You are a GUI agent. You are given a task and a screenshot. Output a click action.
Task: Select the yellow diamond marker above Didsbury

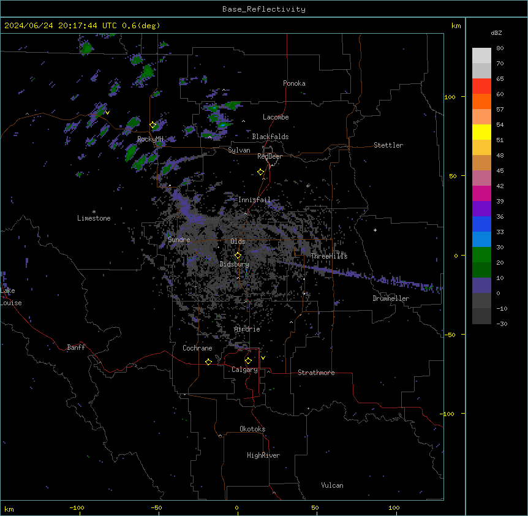238,256
